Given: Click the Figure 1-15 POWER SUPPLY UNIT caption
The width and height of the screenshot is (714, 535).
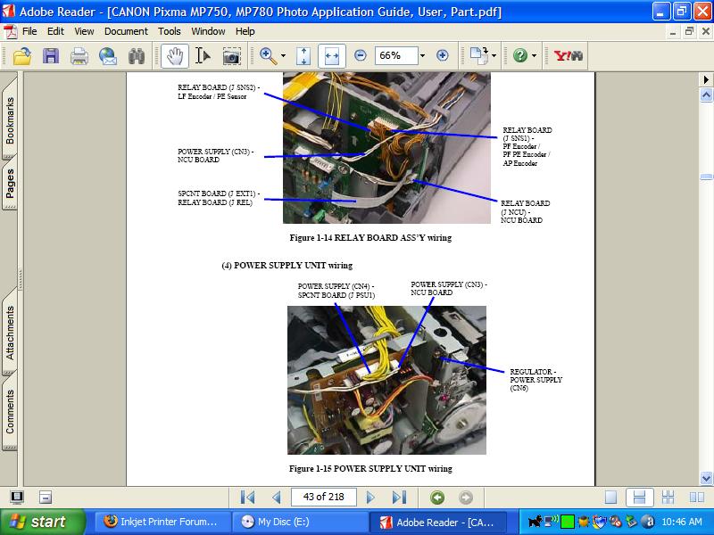Looking at the screenshot, I should pyautogui.click(x=370, y=469).
